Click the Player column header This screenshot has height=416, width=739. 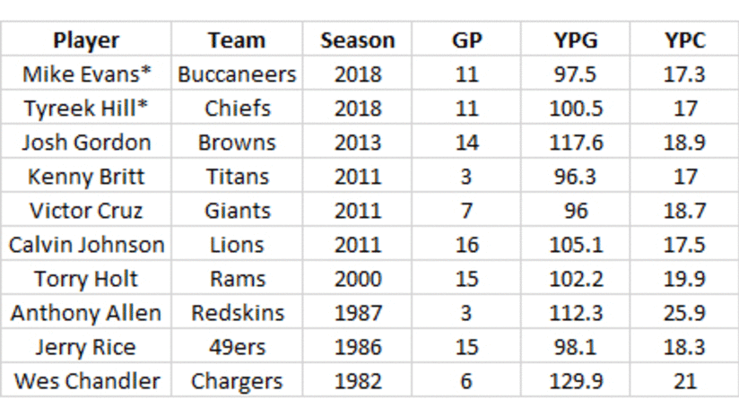pyautogui.click(x=86, y=40)
